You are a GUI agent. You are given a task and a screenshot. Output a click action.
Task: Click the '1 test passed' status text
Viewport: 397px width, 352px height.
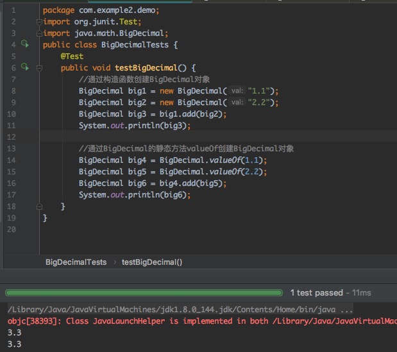tap(316, 292)
